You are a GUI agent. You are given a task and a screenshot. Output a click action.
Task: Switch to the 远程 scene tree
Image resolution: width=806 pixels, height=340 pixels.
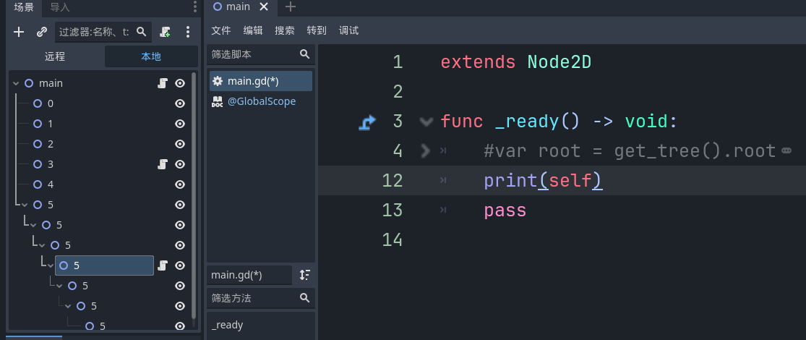coord(55,56)
